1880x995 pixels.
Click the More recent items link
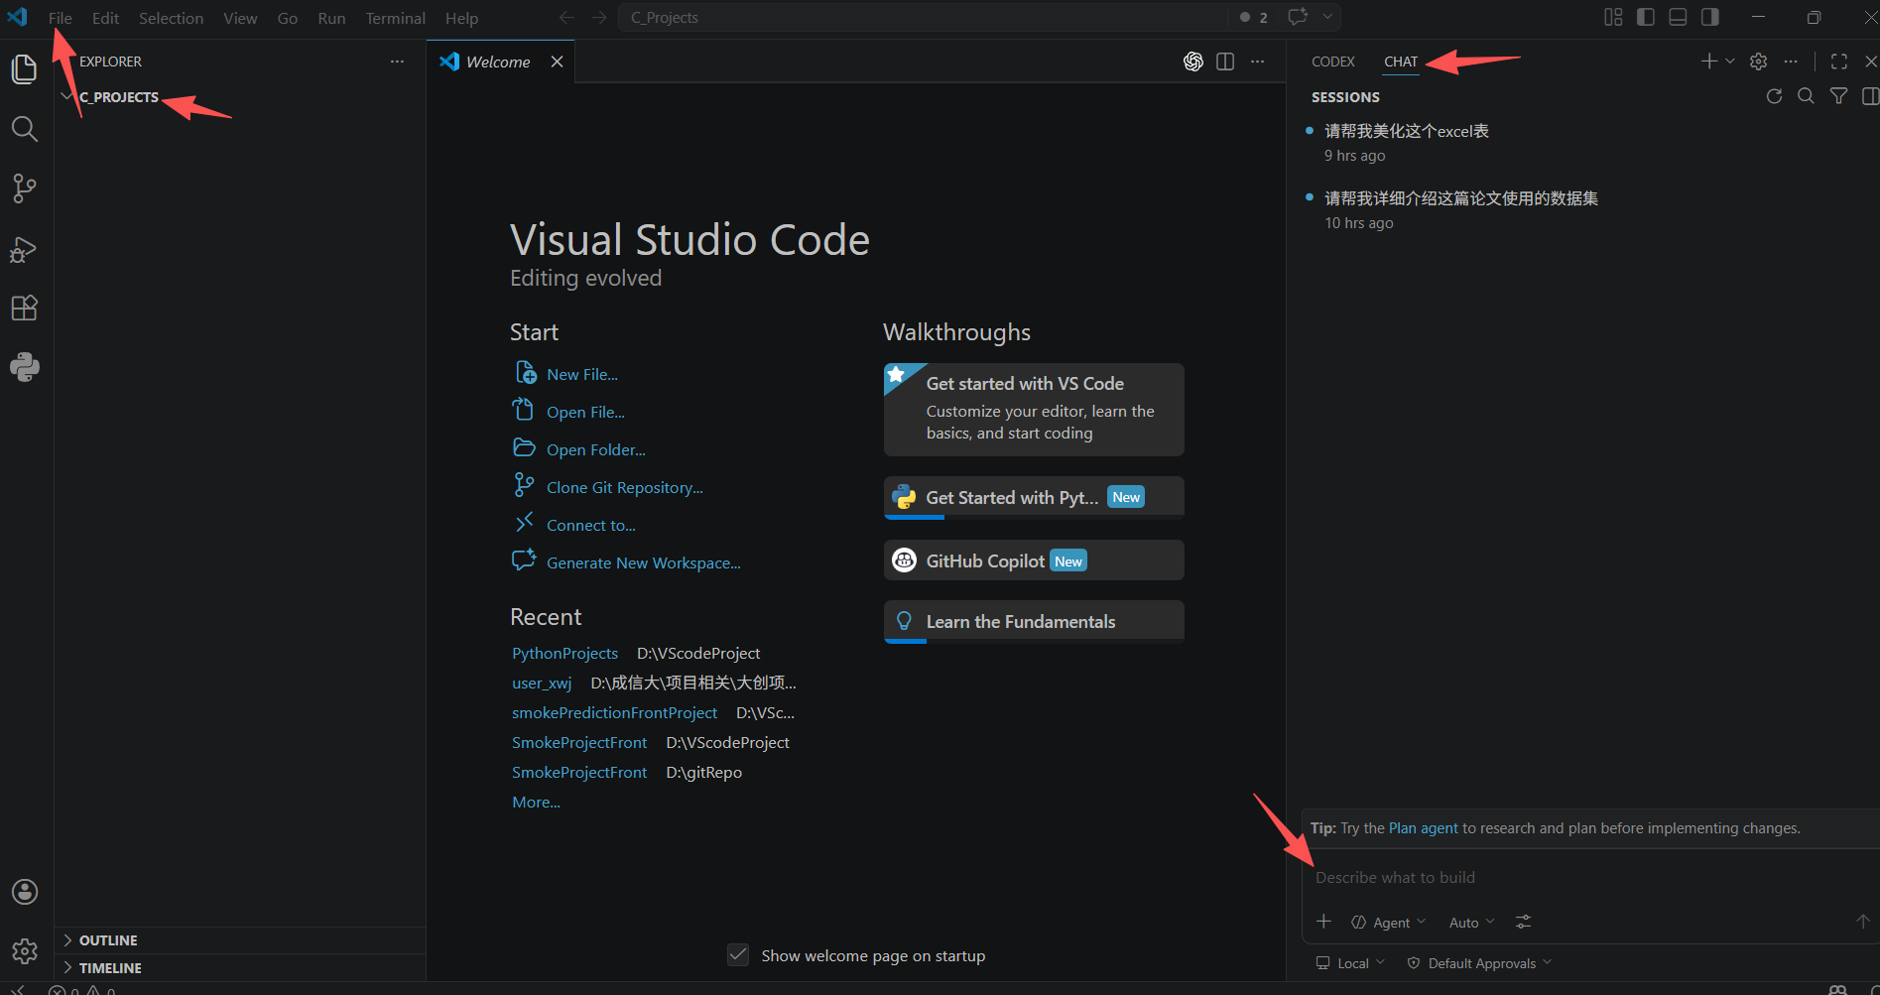[x=536, y=803]
